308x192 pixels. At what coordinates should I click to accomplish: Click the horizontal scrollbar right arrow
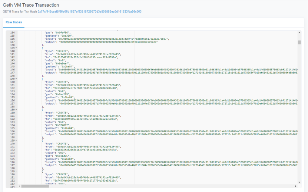tap(295, 186)
